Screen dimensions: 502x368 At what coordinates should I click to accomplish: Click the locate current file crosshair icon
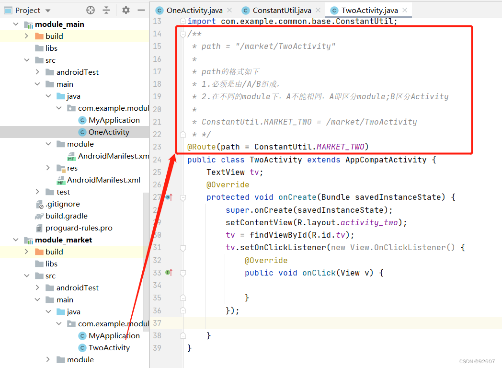click(91, 10)
